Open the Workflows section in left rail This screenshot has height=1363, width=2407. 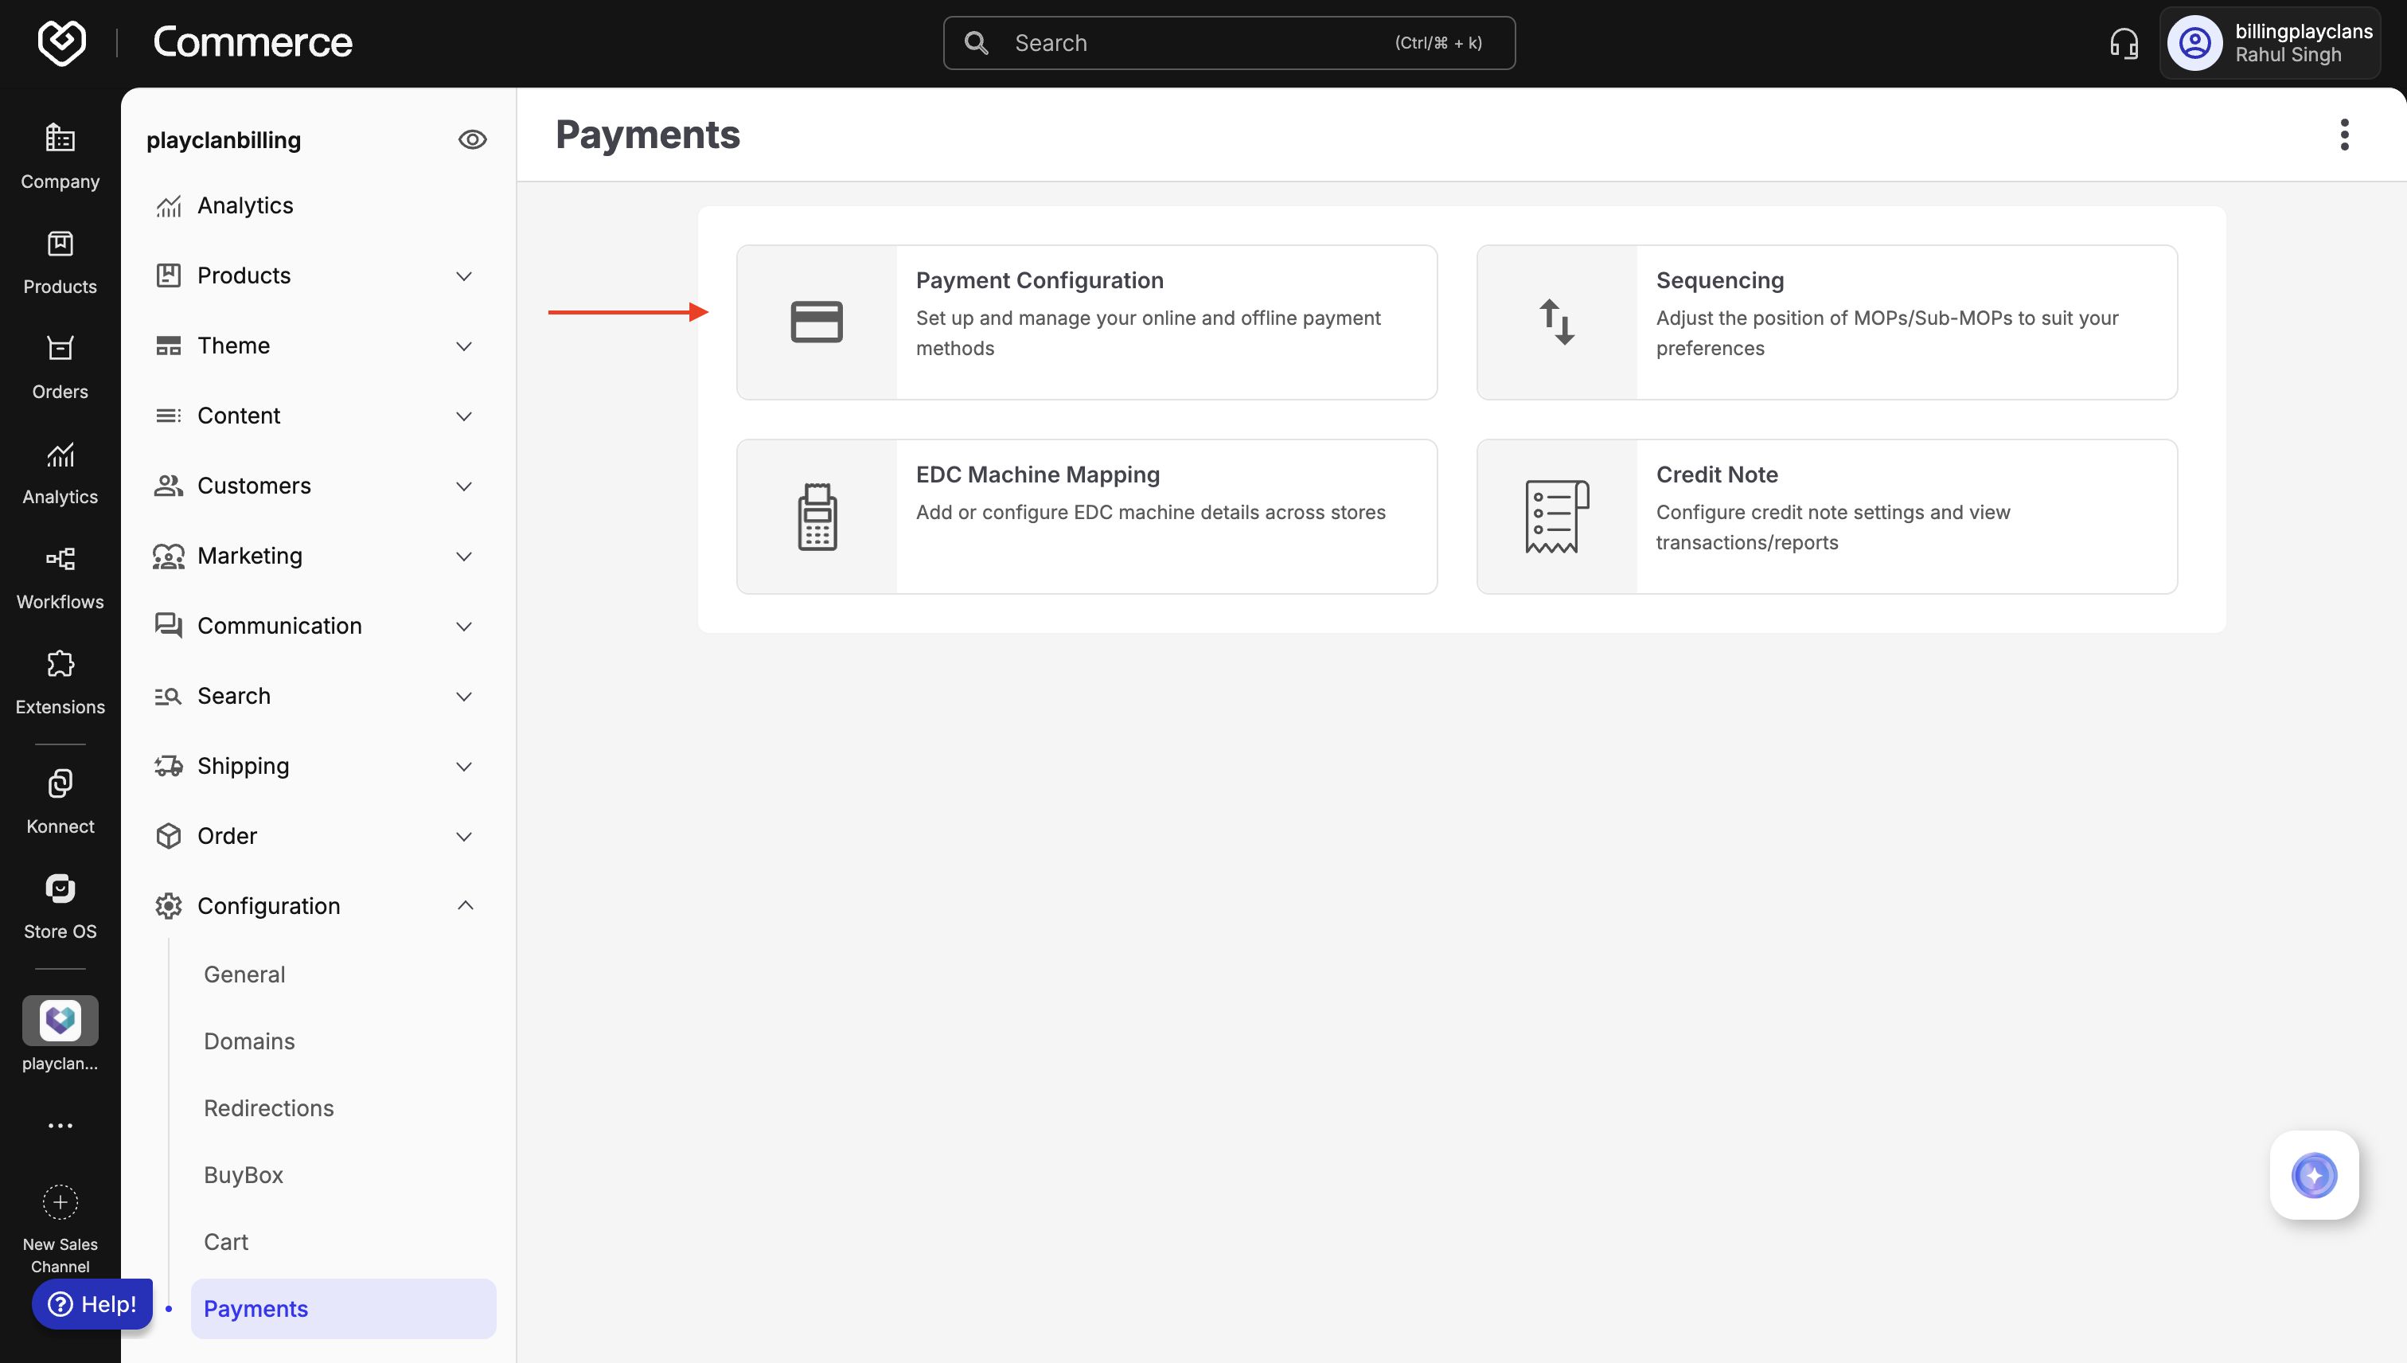pyautogui.click(x=60, y=576)
